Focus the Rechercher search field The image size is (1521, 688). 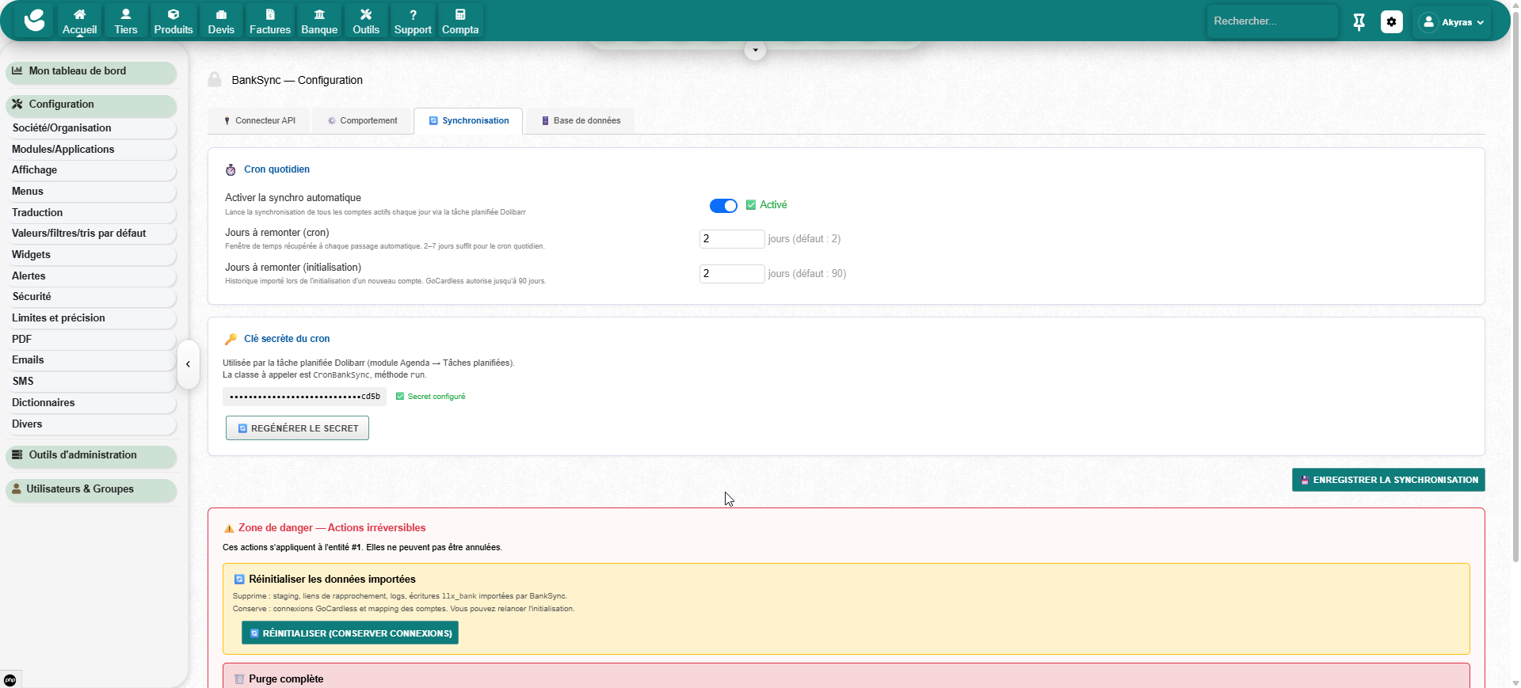point(1271,21)
